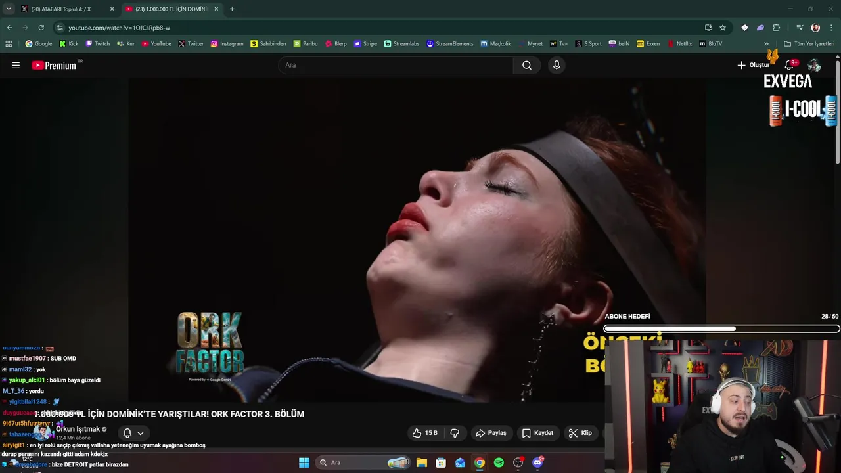Click the Abone Hedefi progress bar

click(x=721, y=328)
